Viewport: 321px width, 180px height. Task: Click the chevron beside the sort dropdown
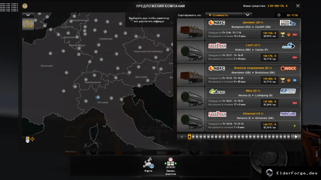247,15
